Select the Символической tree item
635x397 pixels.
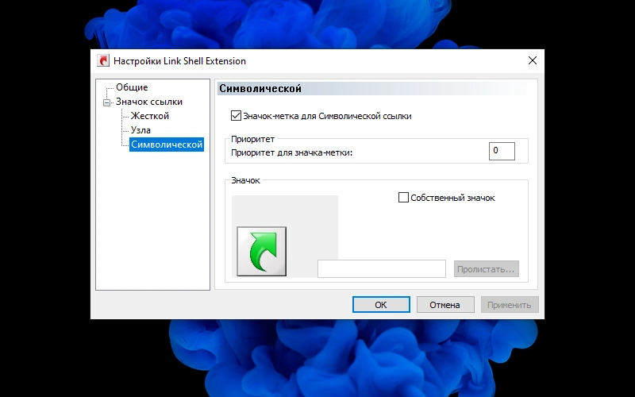[167, 145]
